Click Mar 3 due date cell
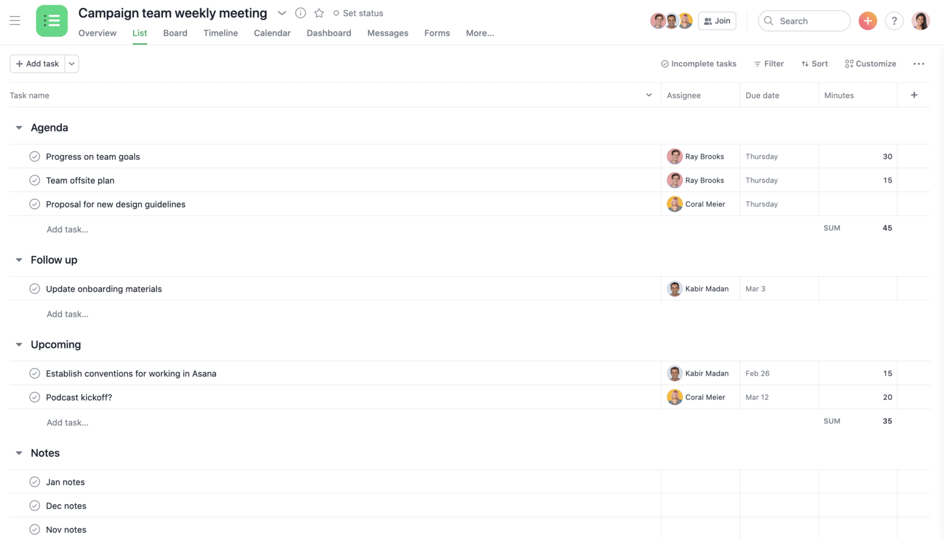The height and width of the screenshot is (538, 944). tap(779, 288)
